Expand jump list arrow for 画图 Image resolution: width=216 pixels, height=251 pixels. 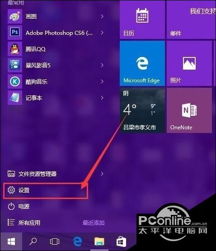pyautogui.click(x=102, y=16)
